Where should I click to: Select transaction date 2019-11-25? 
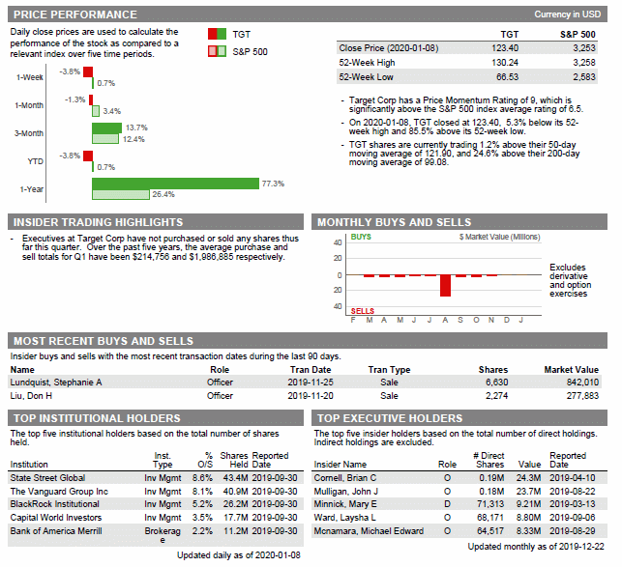pos(311,383)
